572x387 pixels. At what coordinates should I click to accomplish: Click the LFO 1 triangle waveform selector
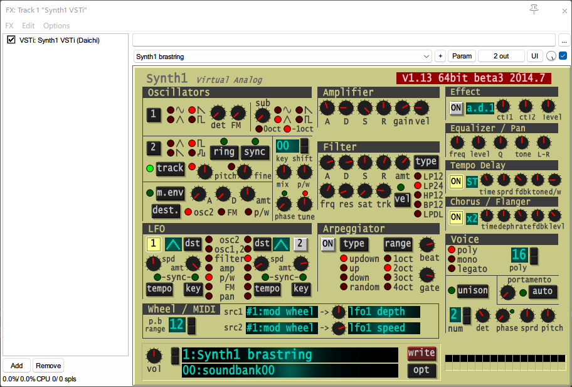(x=173, y=244)
